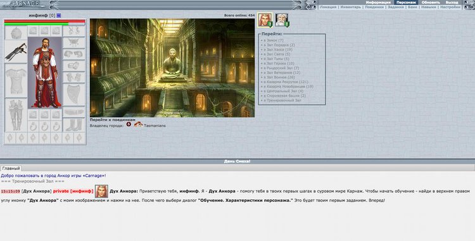Switch to the Информация top tab
This screenshot has width=475, height=241.
[x=377, y=2]
